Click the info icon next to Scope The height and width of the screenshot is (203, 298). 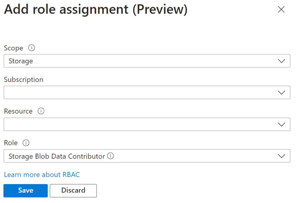point(31,48)
